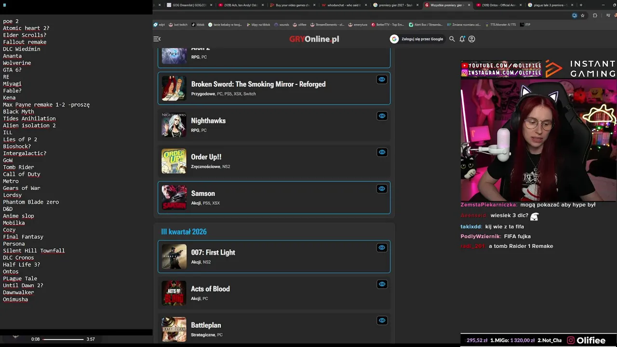Open the search magnifier on GRYOnline
Image resolution: width=617 pixels, height=347 pixels.
pyautogui.click(x=452, y=39)
